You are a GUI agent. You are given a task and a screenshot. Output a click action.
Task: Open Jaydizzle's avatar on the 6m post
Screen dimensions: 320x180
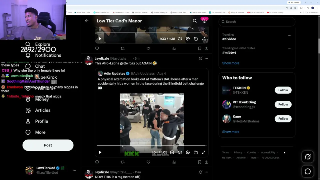(89, 60)
